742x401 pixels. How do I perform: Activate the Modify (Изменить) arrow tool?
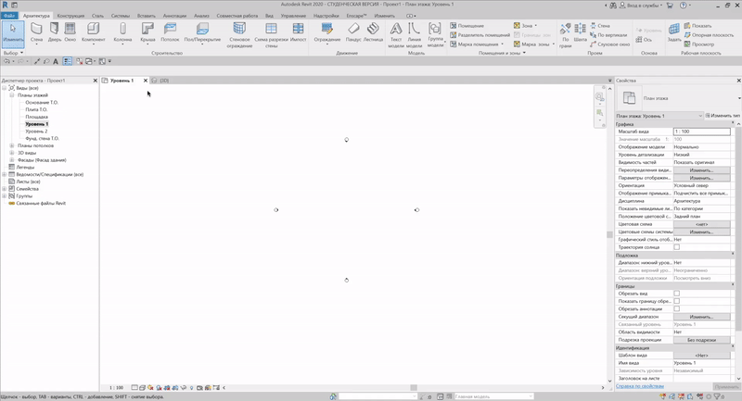[x=13, y=33]
